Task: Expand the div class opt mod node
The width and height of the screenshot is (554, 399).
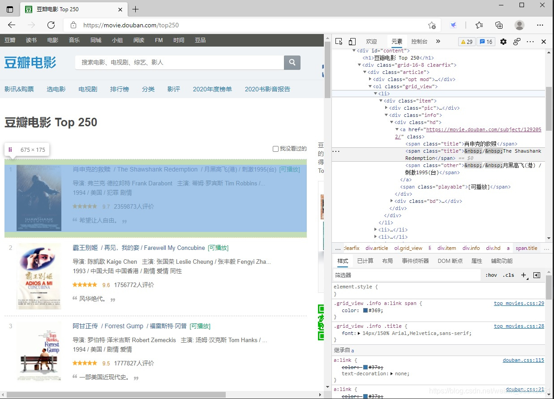Action: click(x=370, y=79)
